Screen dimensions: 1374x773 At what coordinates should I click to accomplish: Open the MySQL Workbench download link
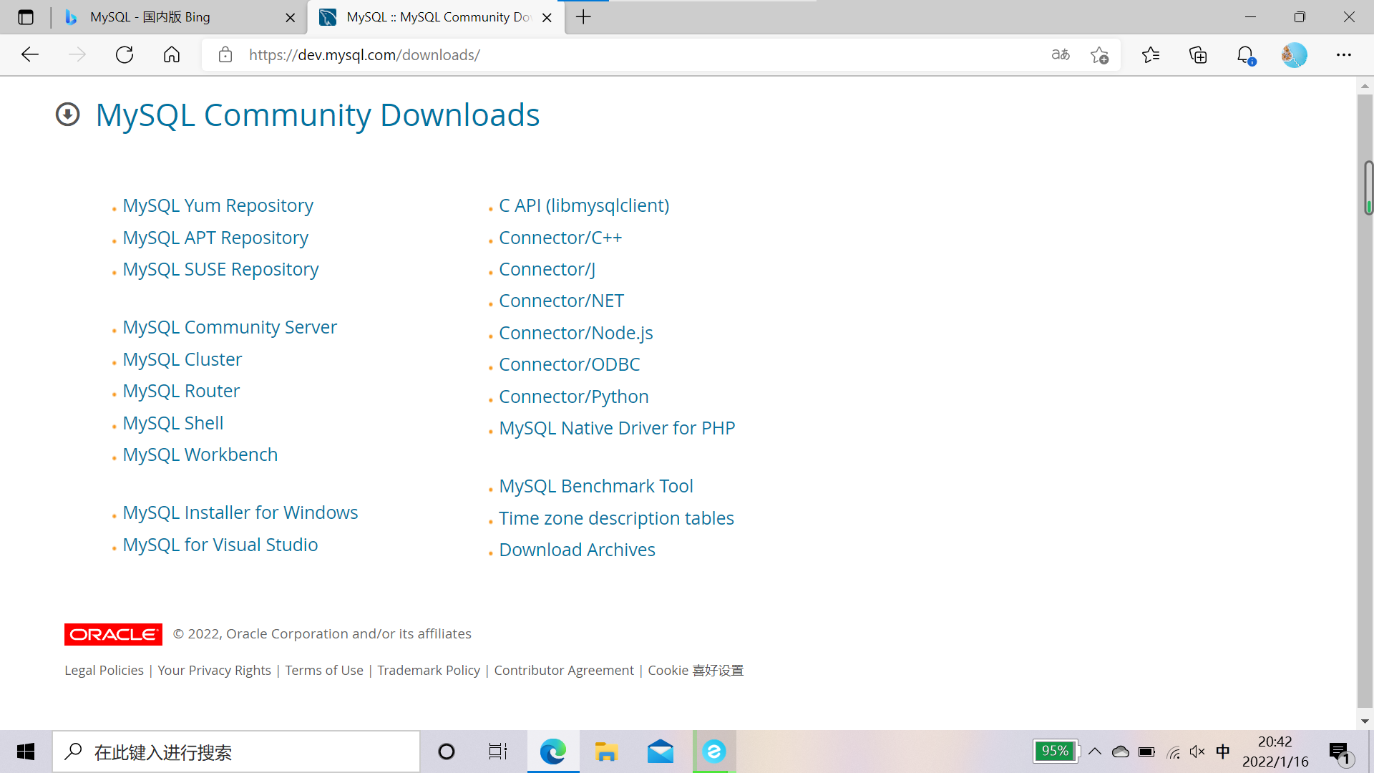[200, 454]
